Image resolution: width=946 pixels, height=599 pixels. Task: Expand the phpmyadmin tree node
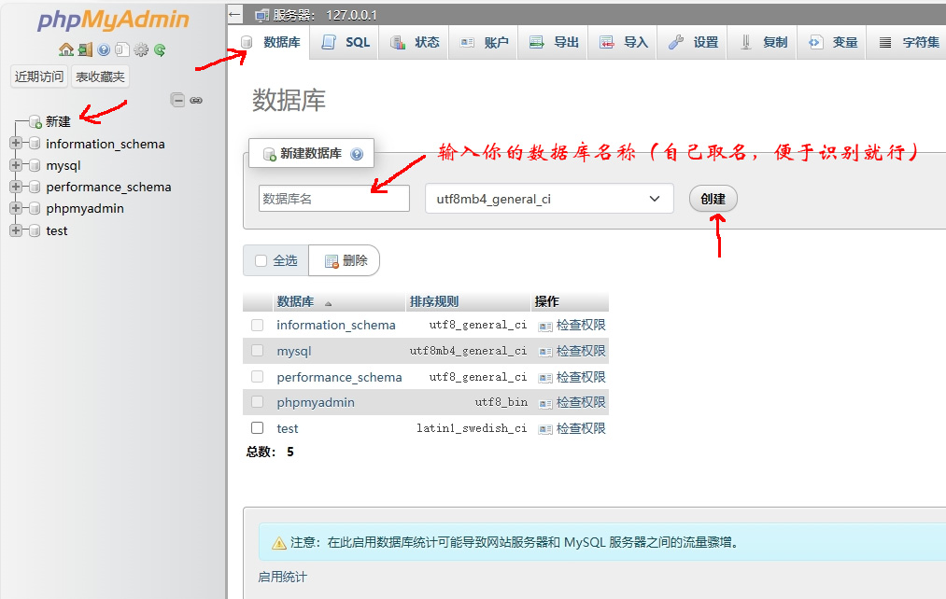(16, 208)
